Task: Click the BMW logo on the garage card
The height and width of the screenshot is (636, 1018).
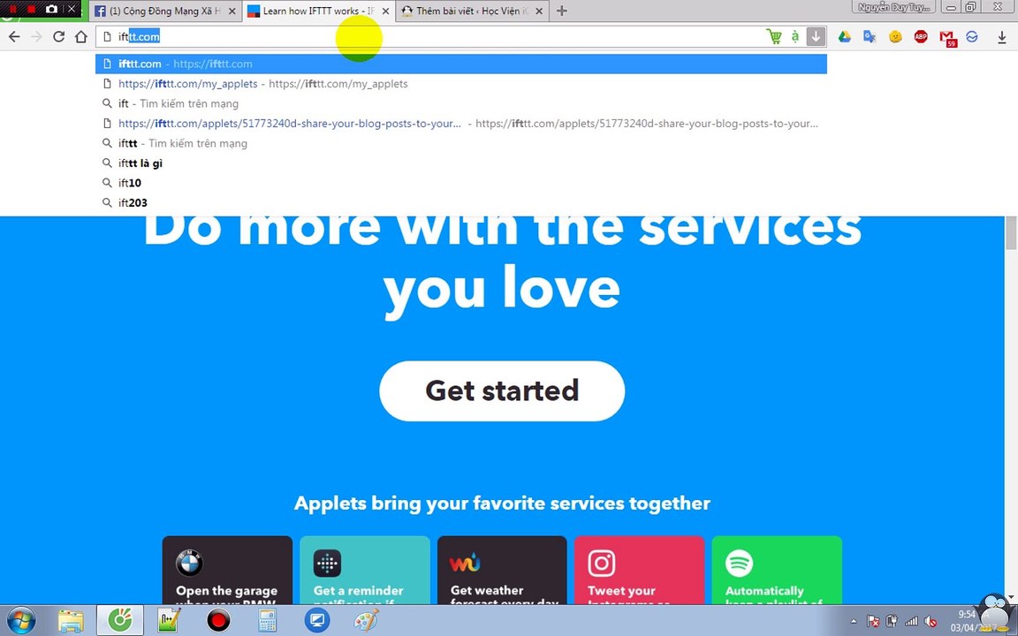Action: (x=190, y=563)
